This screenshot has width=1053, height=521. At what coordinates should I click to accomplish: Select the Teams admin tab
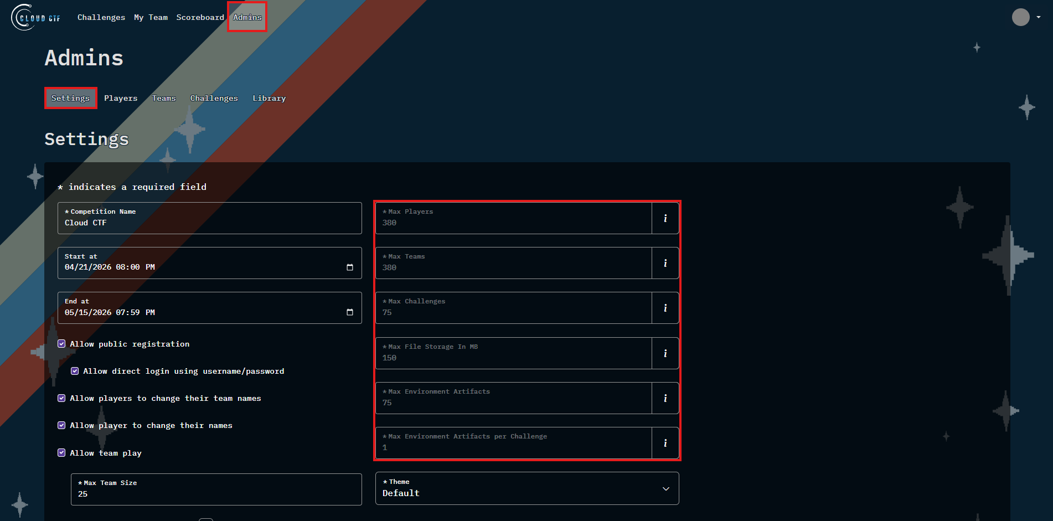click(164, 98)
